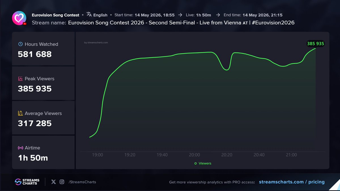Click the Peak Viewers value in the left card
This screenshot has height=191, width=340.
coord(35,89)
